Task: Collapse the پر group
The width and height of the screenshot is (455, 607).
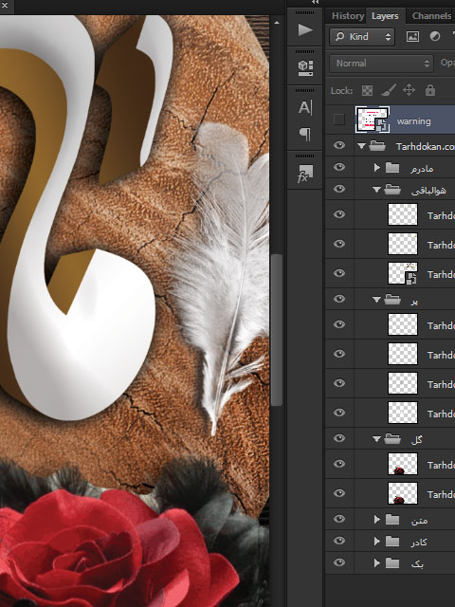Action: [x=376, y=300]
